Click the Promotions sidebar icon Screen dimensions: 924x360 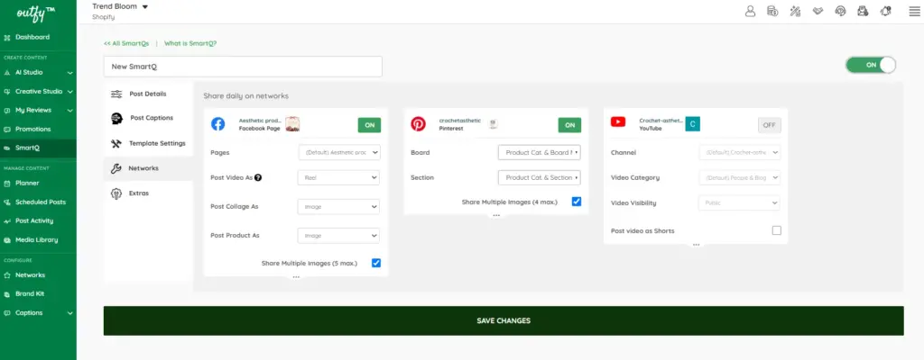point(7,129)
